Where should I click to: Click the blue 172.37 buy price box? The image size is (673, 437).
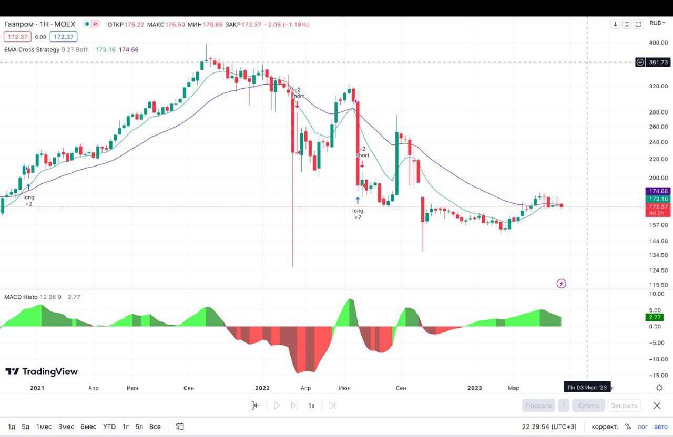click(x=64, y=37)
